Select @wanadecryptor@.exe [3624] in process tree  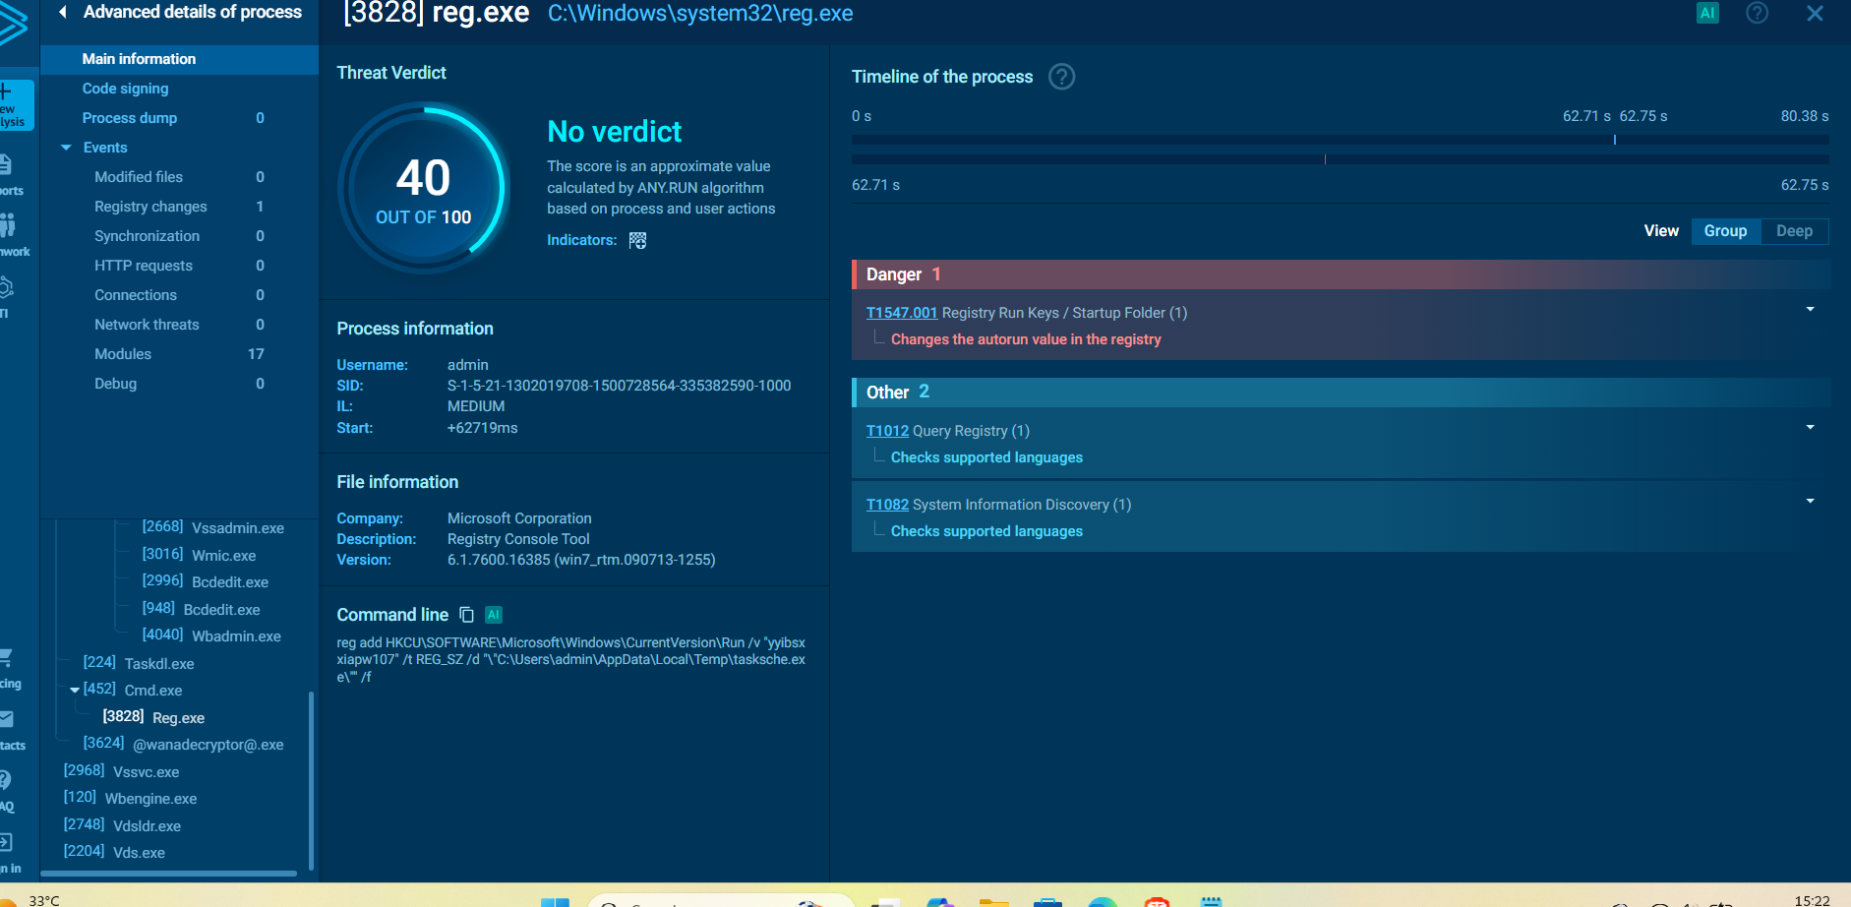(183, 744)
